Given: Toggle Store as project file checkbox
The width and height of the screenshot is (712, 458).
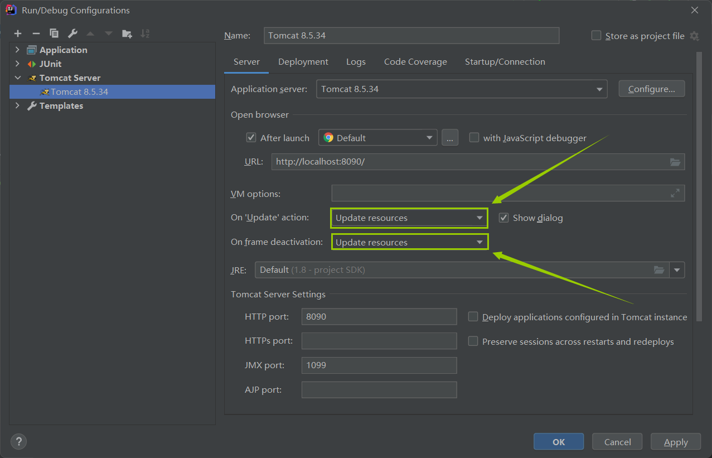Looking at the screenshot, I should 596,36.
